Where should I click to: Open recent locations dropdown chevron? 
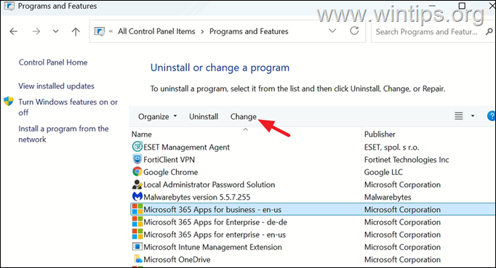(56, 31)
